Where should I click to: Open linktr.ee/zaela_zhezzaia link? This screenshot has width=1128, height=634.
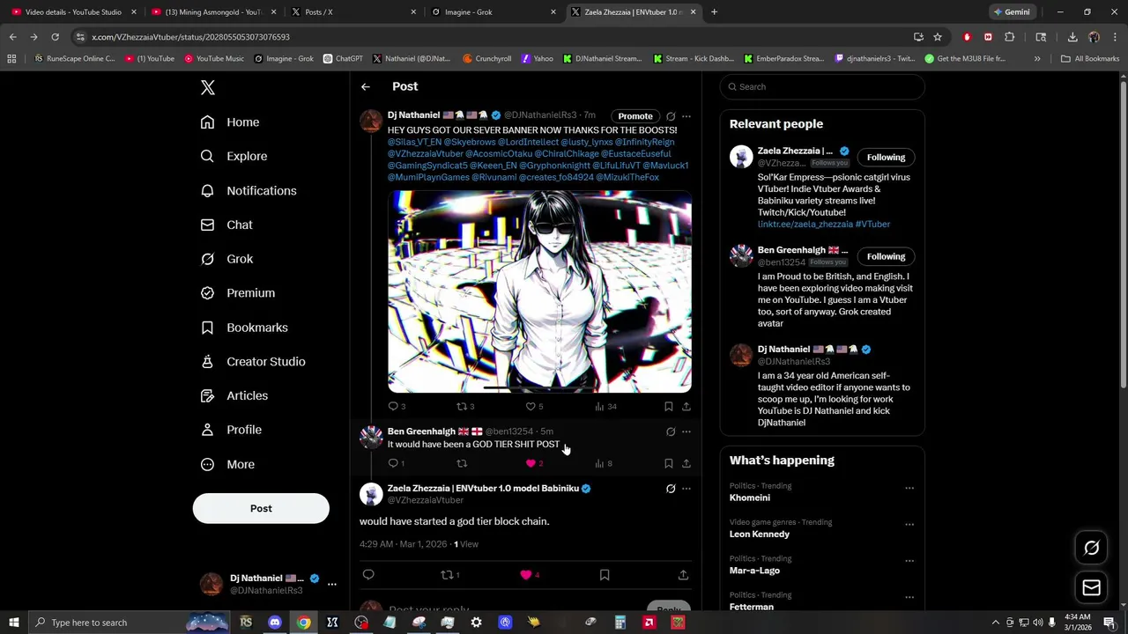click(x=805, y=225)
